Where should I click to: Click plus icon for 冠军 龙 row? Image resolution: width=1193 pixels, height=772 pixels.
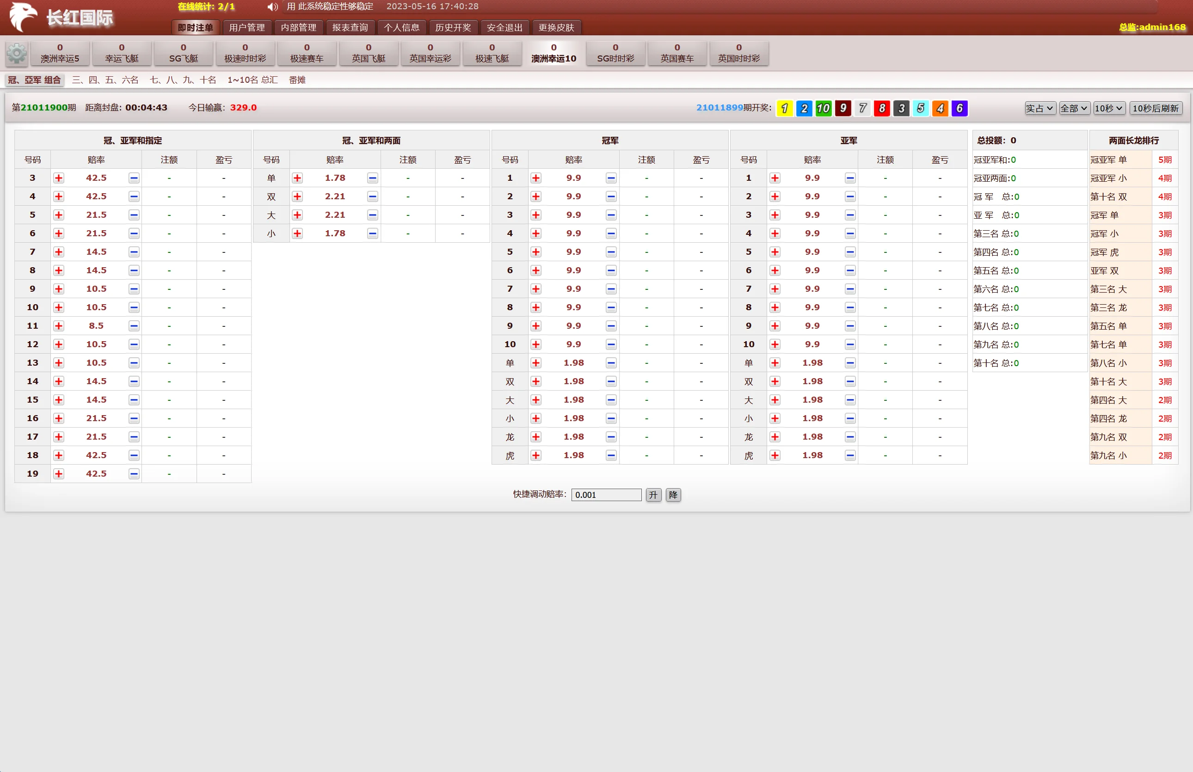(x=536, y=437)
